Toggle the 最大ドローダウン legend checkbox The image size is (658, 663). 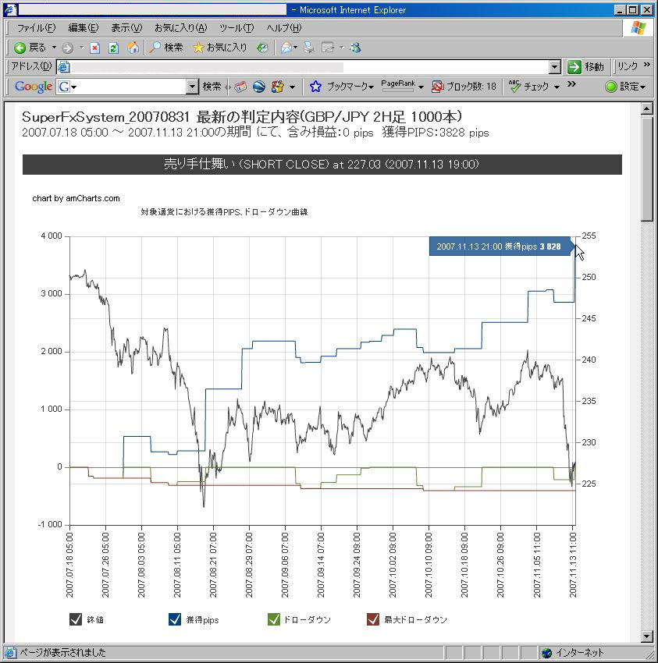[x=373, y=619]
